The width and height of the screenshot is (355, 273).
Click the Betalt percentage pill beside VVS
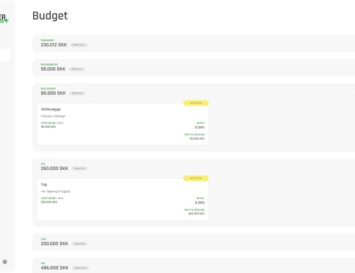pos(80,268)
